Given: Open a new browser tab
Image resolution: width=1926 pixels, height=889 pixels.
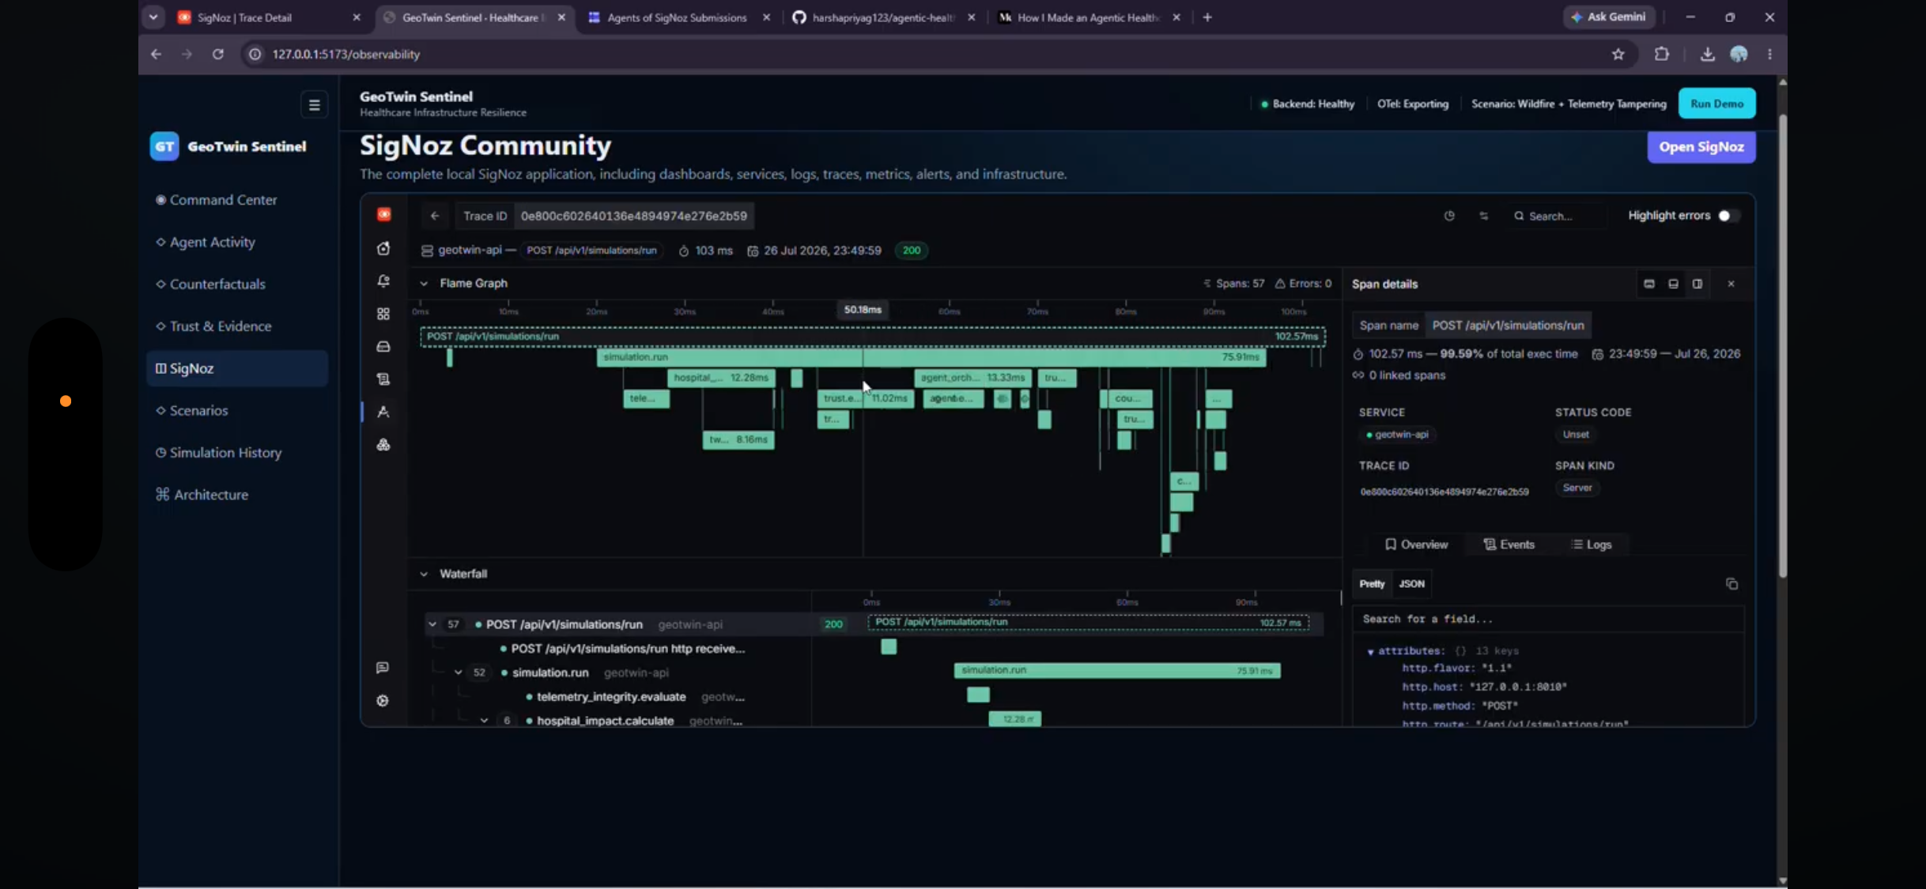Looking at the screenshot, I should point(1207,17).
